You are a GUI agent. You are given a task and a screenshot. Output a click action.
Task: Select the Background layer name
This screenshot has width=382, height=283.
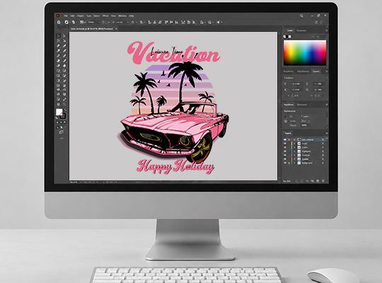(307, 163)
